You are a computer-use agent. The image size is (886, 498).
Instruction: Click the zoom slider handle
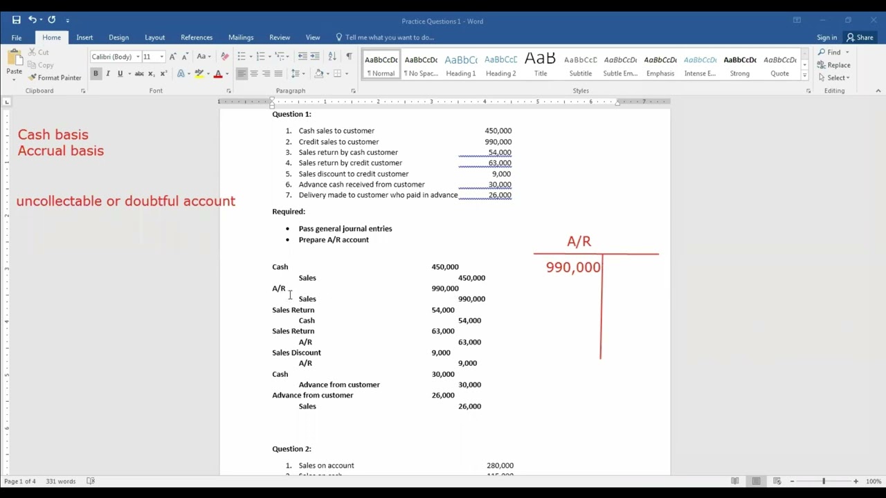coord(824,481)
